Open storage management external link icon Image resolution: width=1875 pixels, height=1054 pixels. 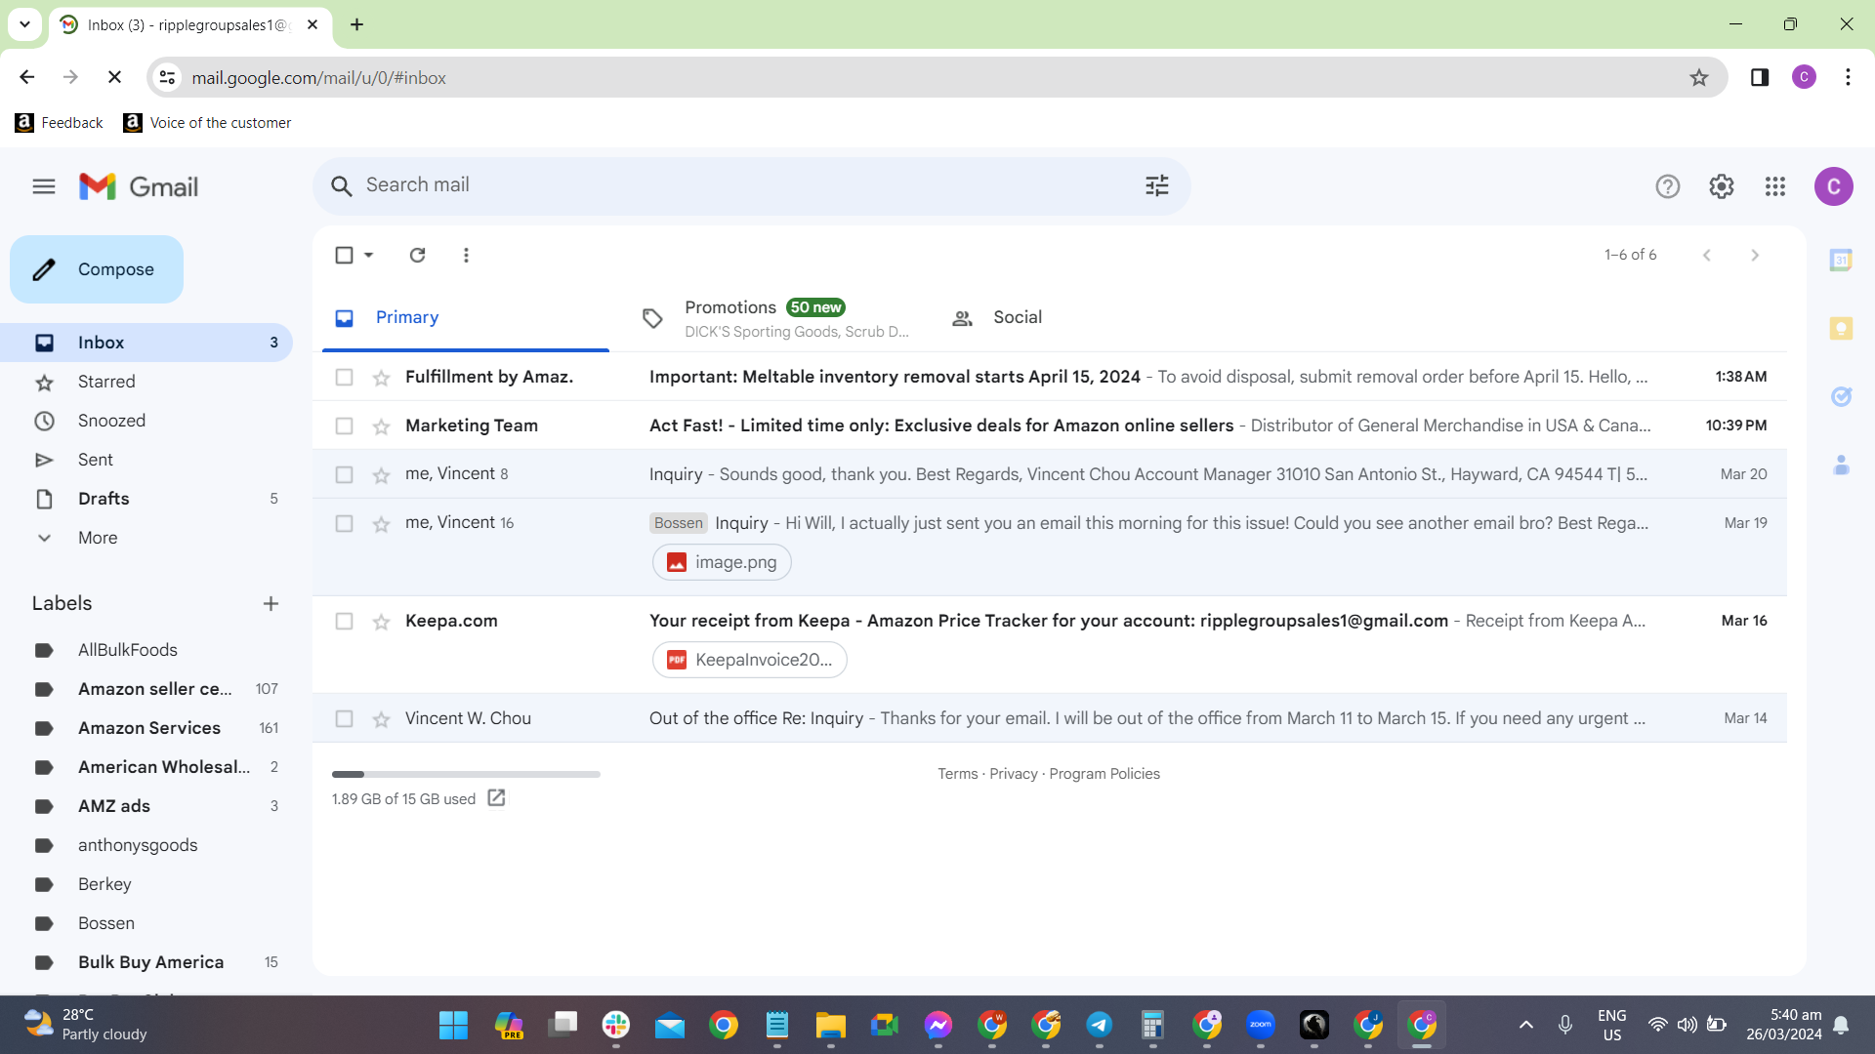click(496, 798)
